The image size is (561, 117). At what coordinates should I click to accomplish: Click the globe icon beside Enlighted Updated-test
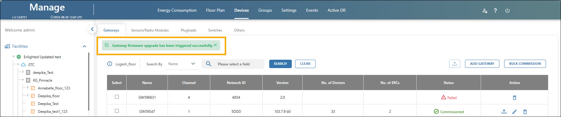pos(19,57)
